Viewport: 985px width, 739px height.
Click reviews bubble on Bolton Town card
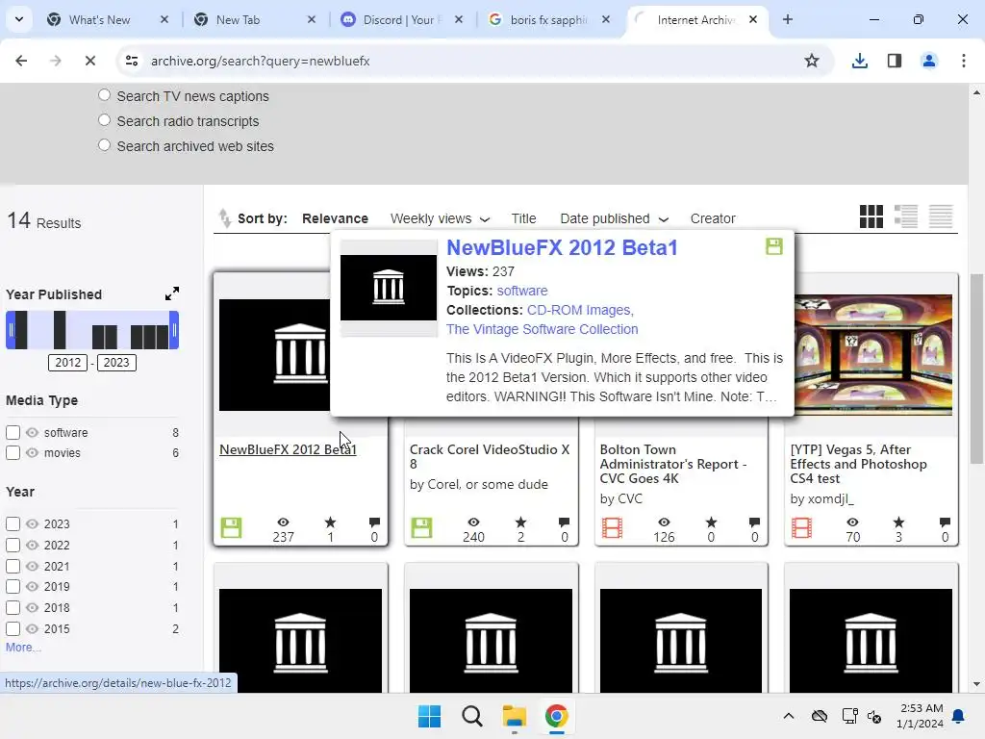(x=754, y=522)
